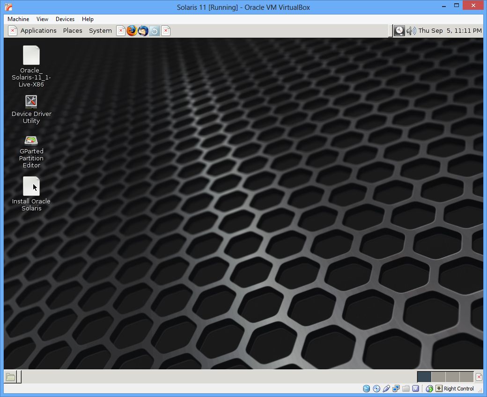Minimize the VirtualBox window

[444, 6]
